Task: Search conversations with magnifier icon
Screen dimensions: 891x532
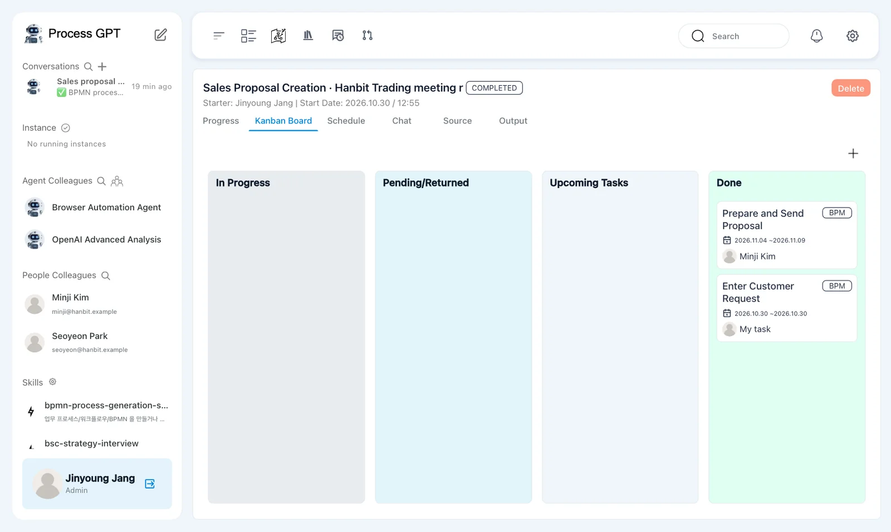Action: pyautogui.click(x=88, y=67)
